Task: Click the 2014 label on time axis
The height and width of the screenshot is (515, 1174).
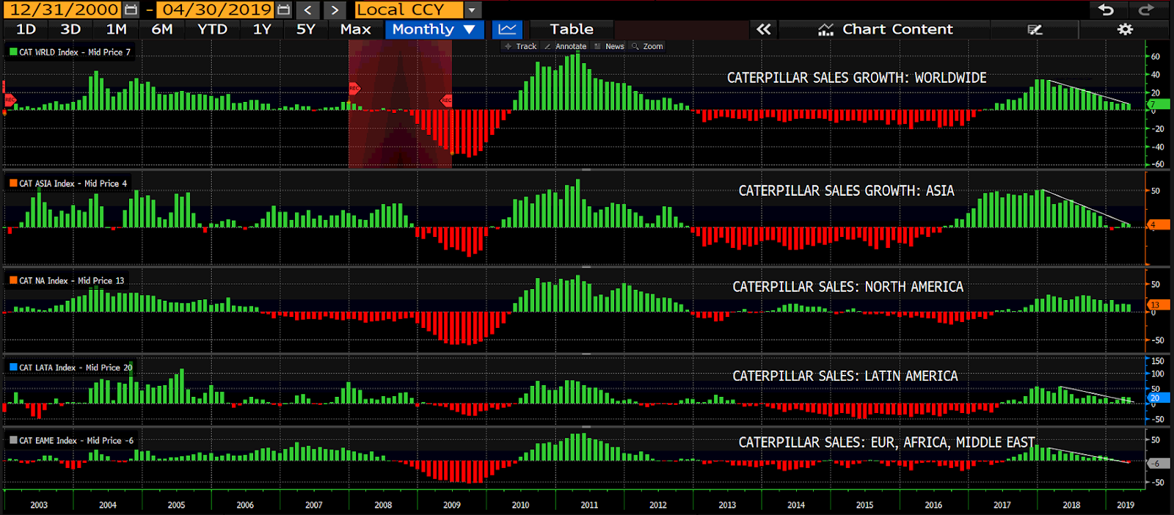Action: click(x=796, y=505)
